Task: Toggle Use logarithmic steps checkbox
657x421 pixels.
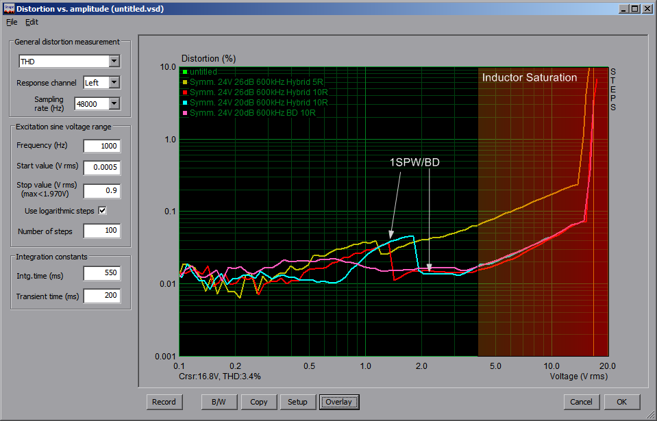Action: click(x=103, y=211)
